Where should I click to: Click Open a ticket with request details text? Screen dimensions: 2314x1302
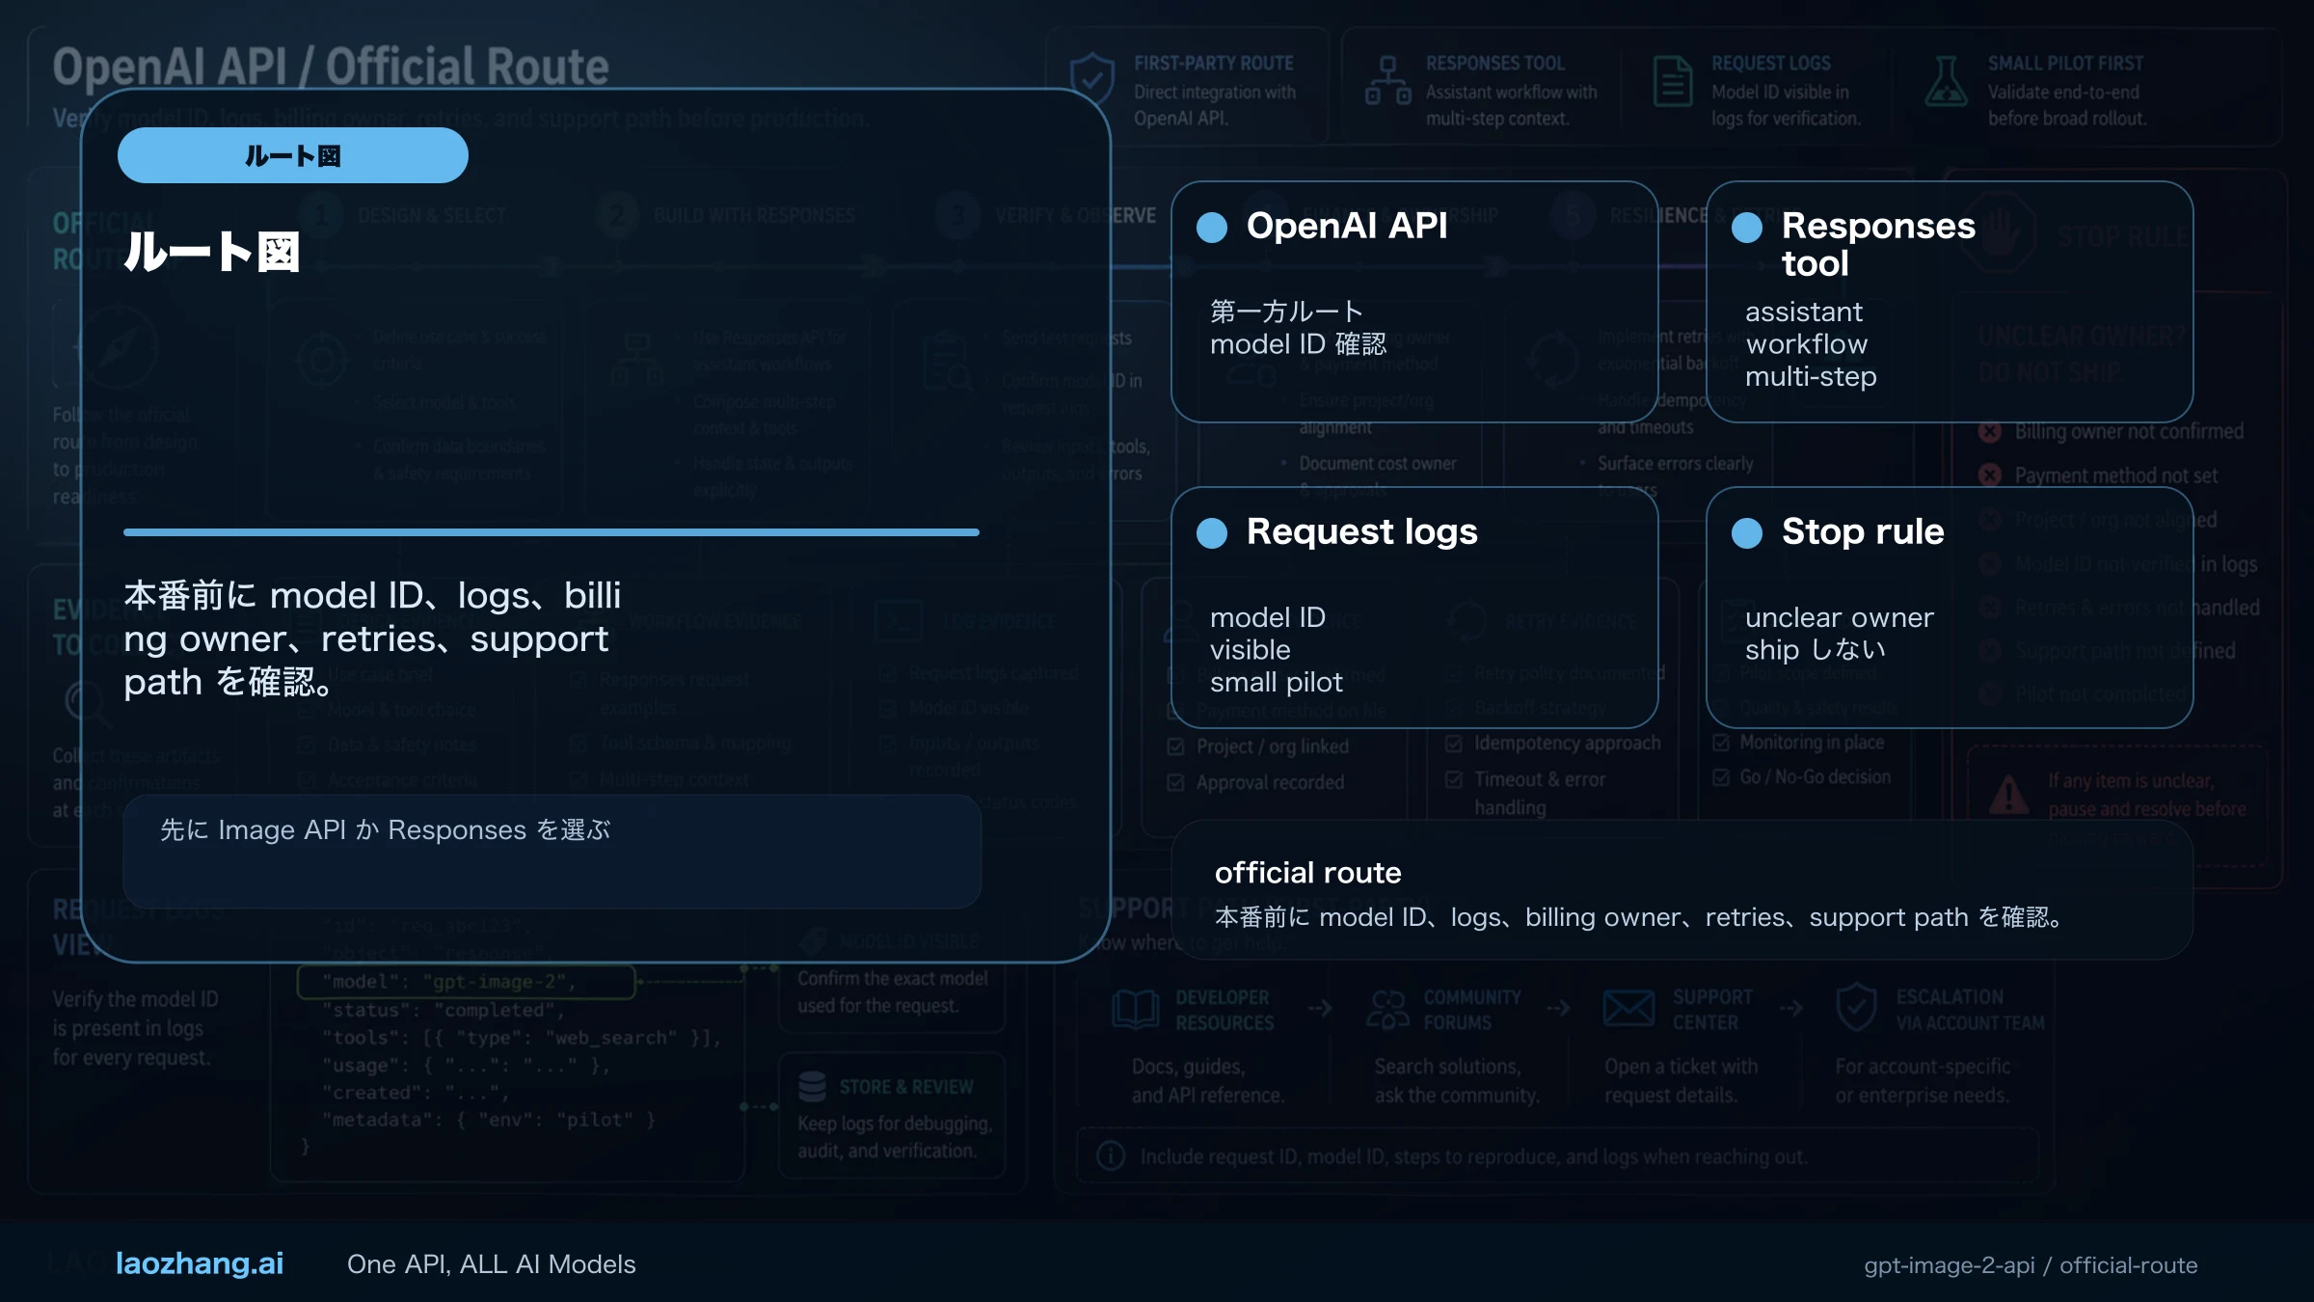(1682, 1081)
